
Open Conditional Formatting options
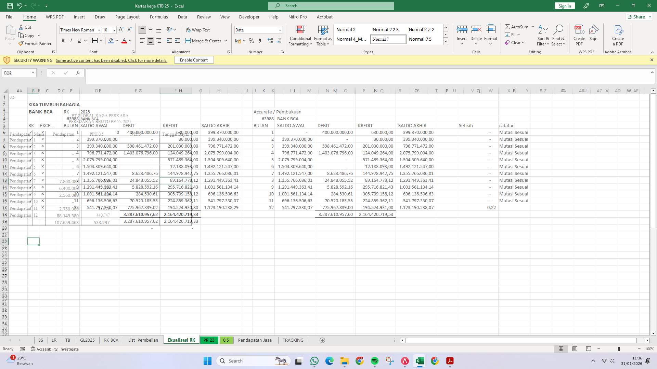(x=300, y=36)
